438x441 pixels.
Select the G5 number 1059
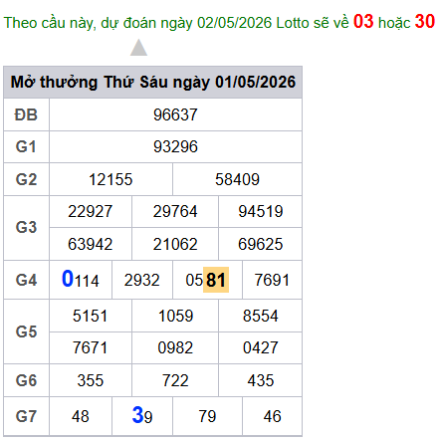click(175, 316)
